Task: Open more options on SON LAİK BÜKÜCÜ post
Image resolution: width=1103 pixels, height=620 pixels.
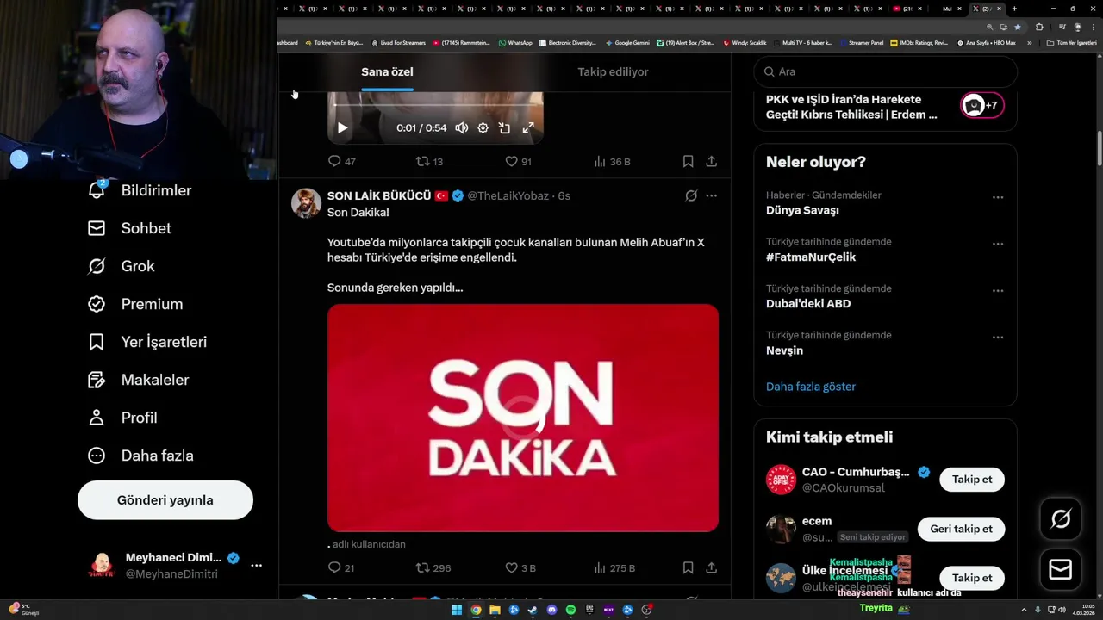Action: 711,195
